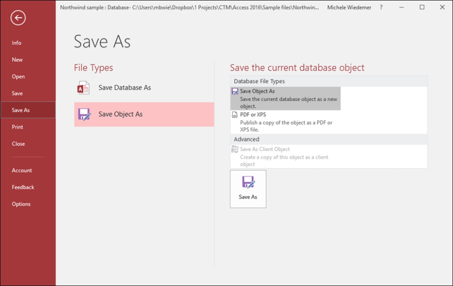Click the Access icon beside Save Database As
The width and height of the screenshot is (453, 286).
83,88
